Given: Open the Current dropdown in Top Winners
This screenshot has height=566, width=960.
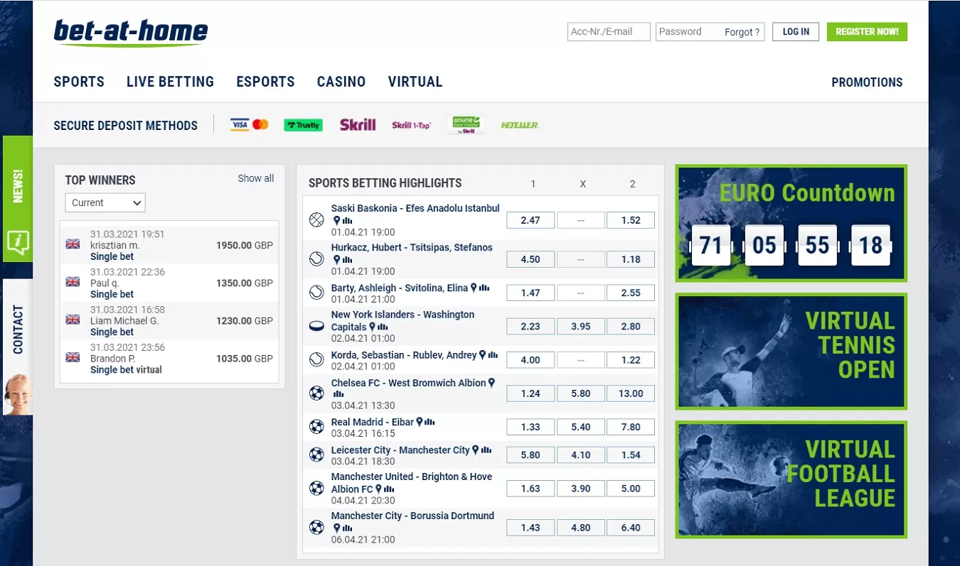Looking at the screenshot, I should tap(105, 203).
